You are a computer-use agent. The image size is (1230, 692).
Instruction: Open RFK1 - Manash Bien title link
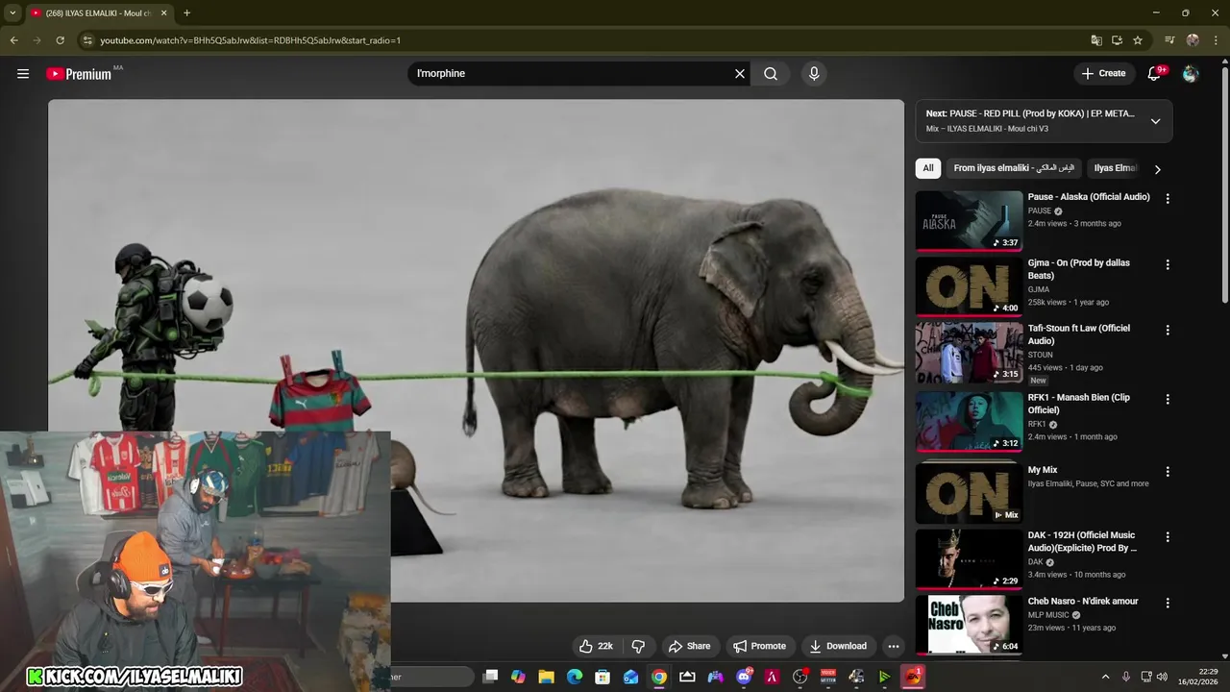pos(1079,404)
